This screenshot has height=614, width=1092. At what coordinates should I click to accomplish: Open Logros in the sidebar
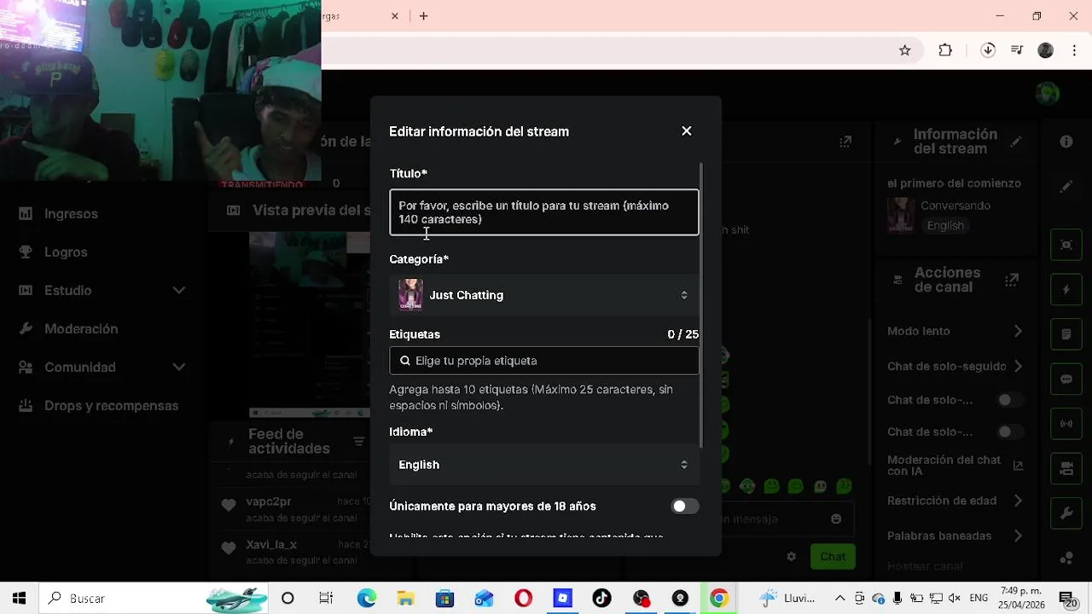66,252
